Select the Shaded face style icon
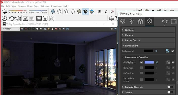Screen dimensions: 178x95 click(x=79, y=12)
